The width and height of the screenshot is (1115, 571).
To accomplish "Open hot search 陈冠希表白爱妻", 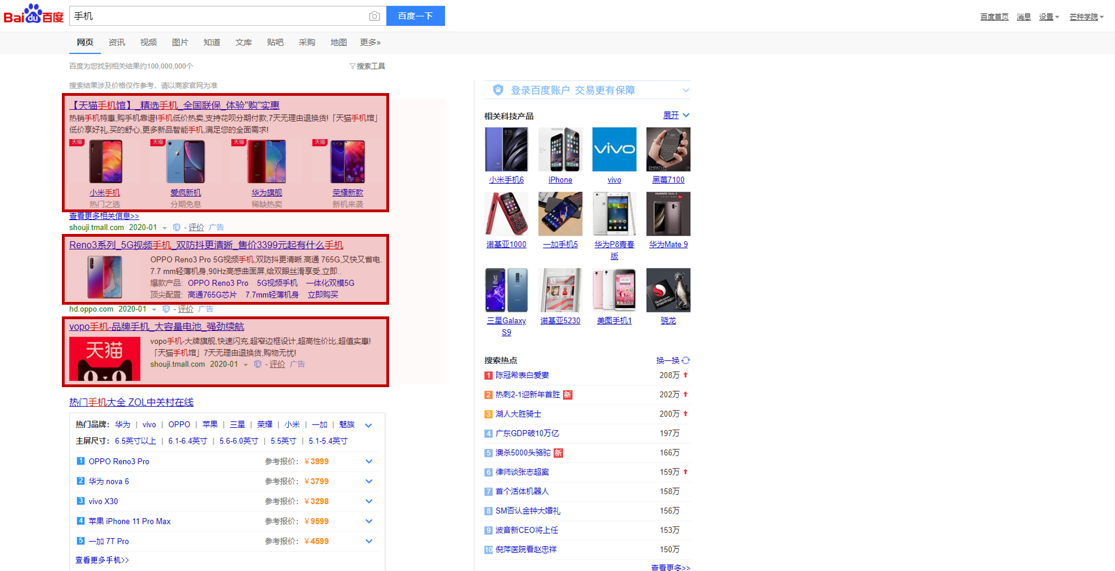I will pos(522,375).
